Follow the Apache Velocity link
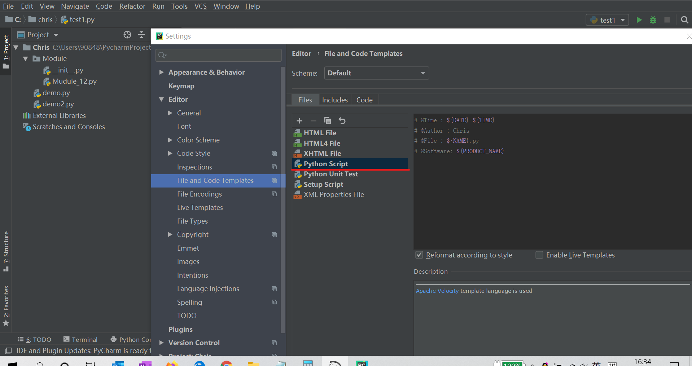This screenshot has height=366, width=692. [x=437, y=291]
